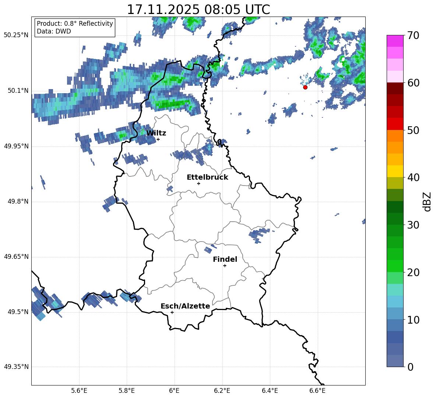Click the 5.6°E longitude label
Viewport: 436px width, 398px height.
coord(79,391)
